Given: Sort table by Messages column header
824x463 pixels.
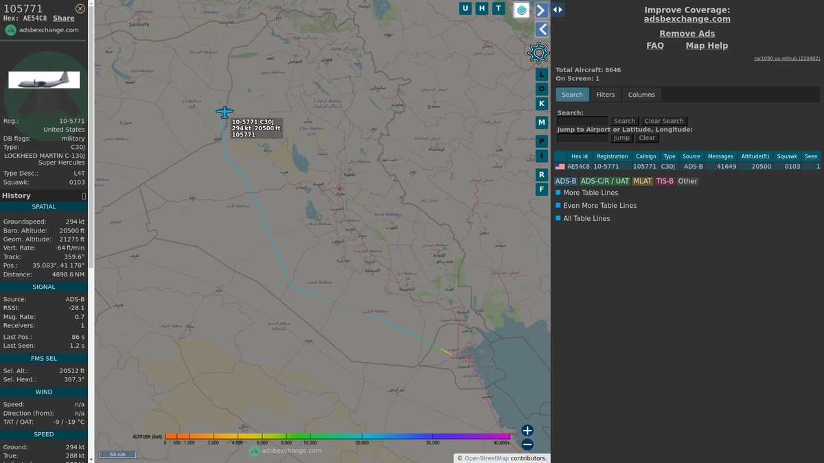Looking at the screenshot, I should 721,156.
